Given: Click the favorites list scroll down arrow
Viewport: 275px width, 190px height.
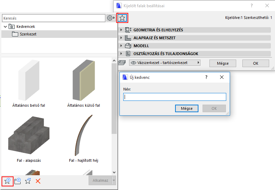Looking at the screenshot, I should tap(114, 172).
